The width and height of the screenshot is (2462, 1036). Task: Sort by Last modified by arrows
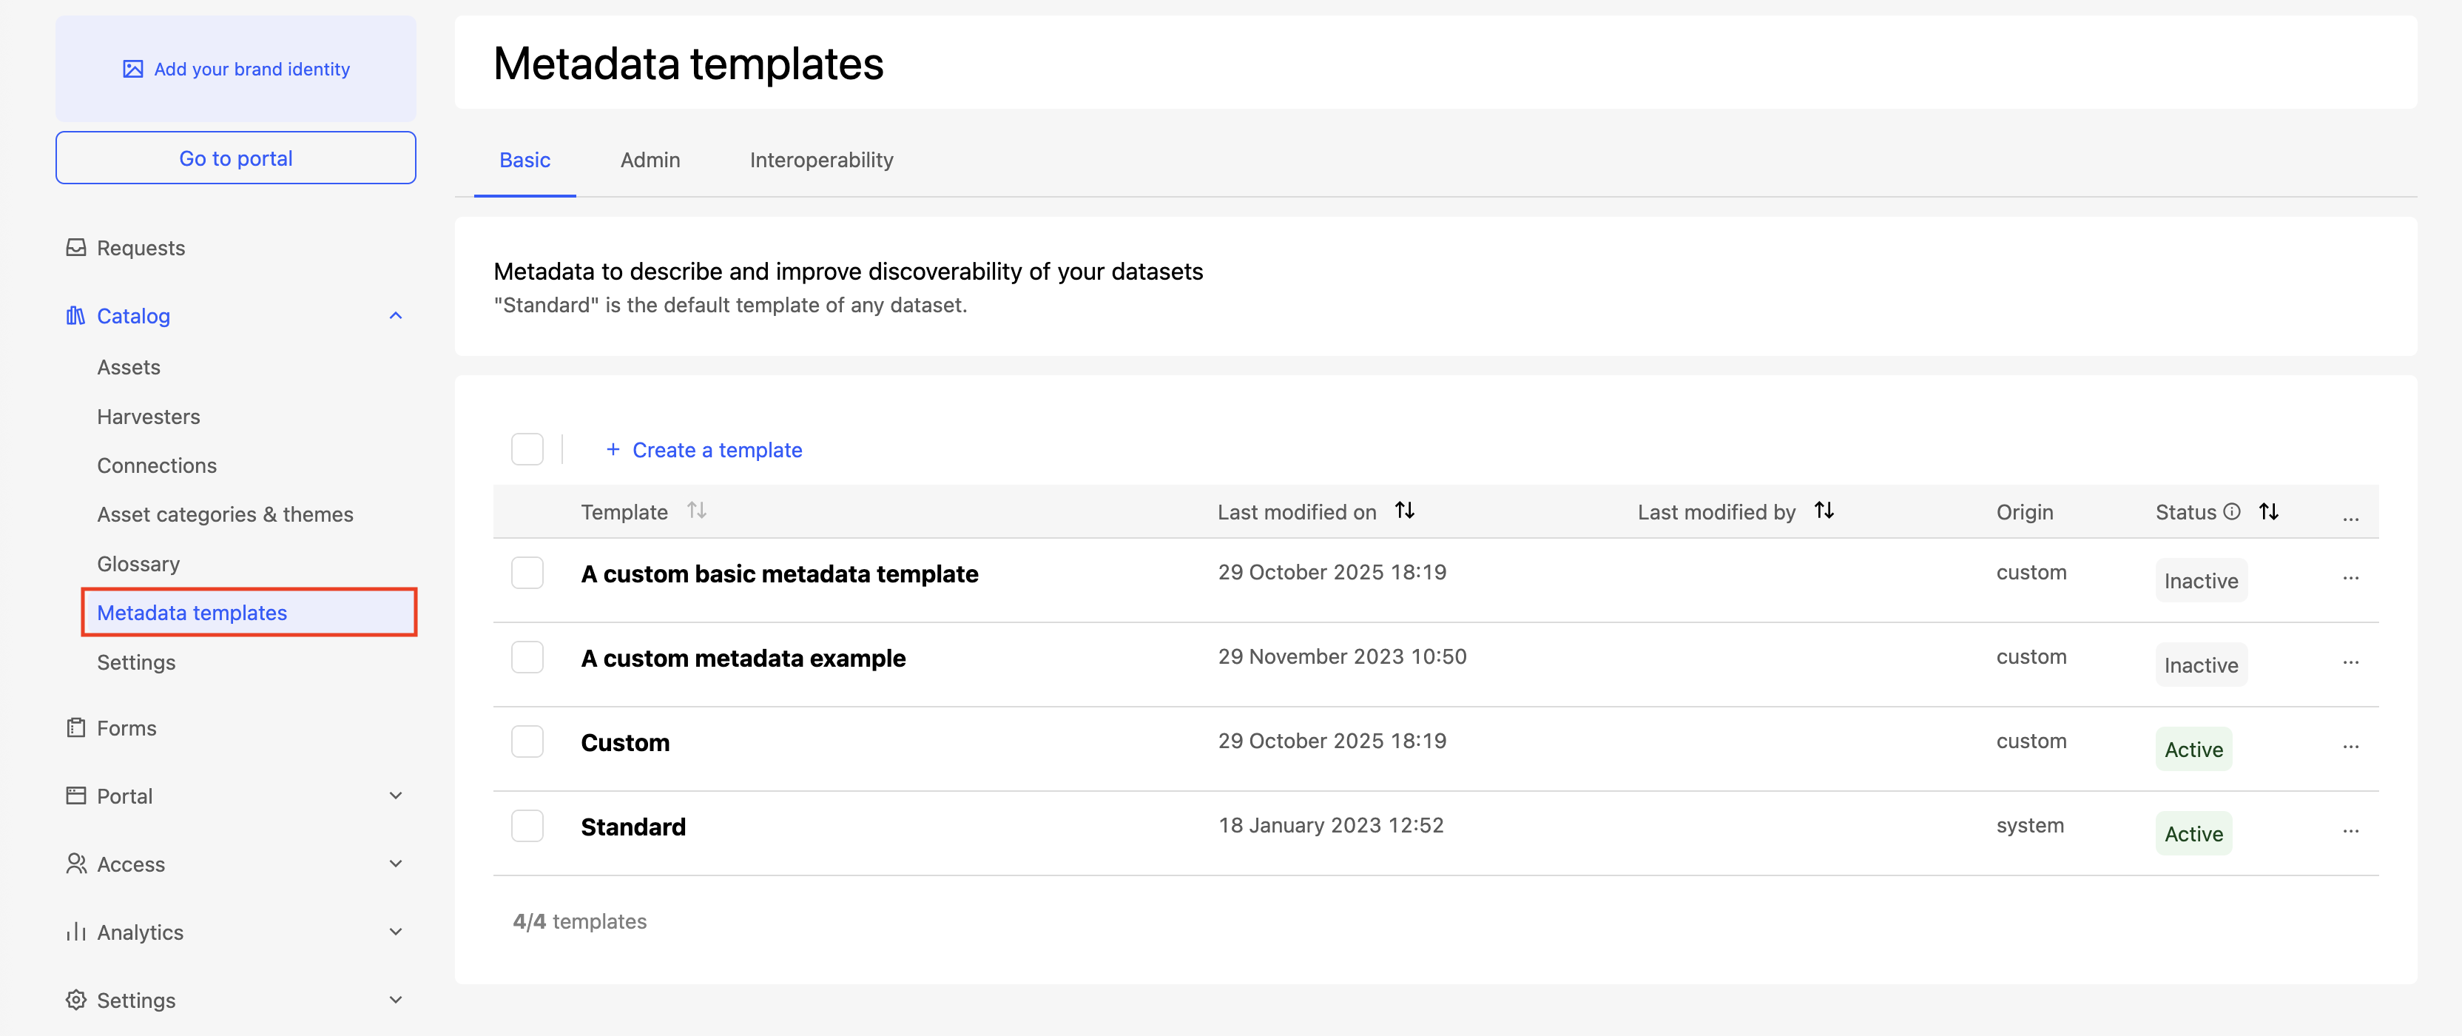(x=1824, y=511)
